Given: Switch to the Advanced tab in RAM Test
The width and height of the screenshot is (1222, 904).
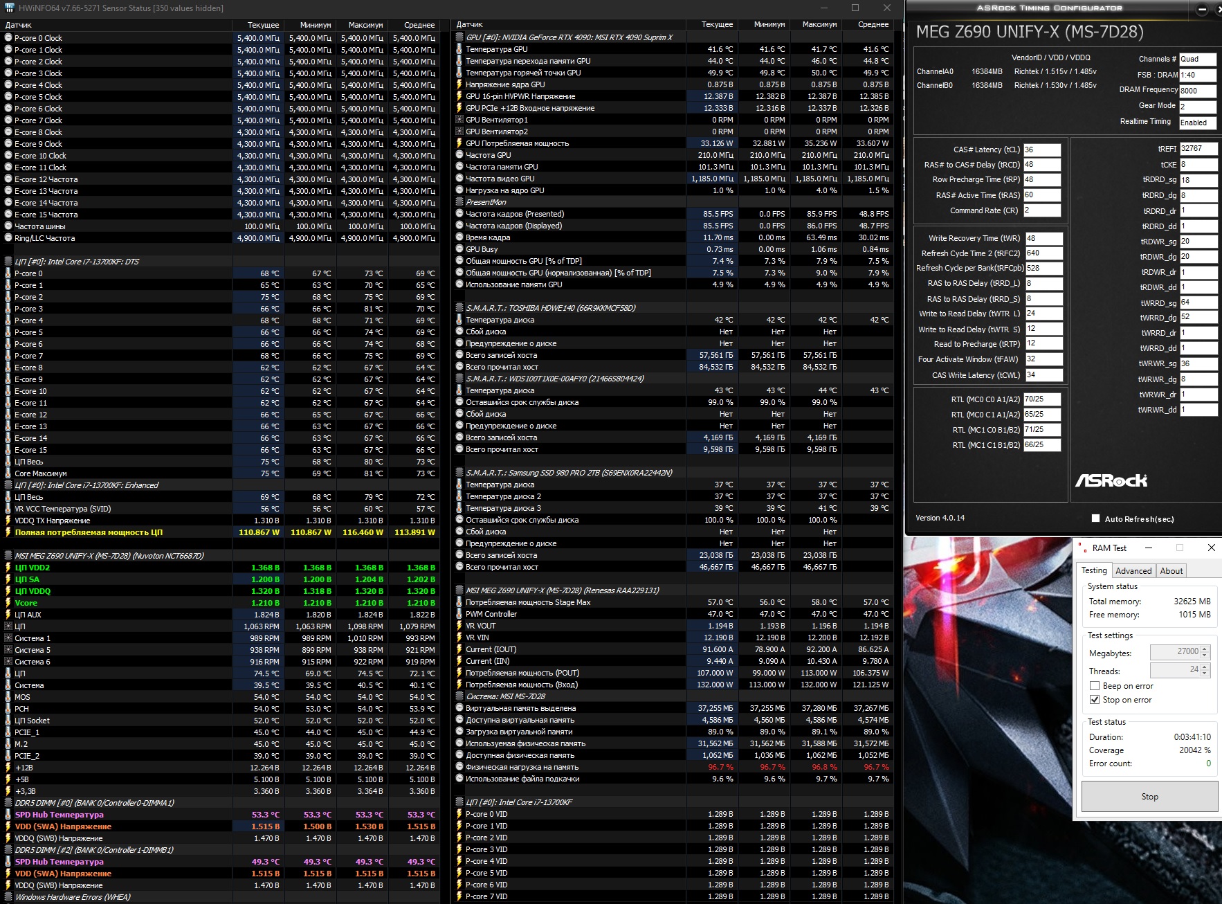Looking at the screenshot, I should 1133,571.
